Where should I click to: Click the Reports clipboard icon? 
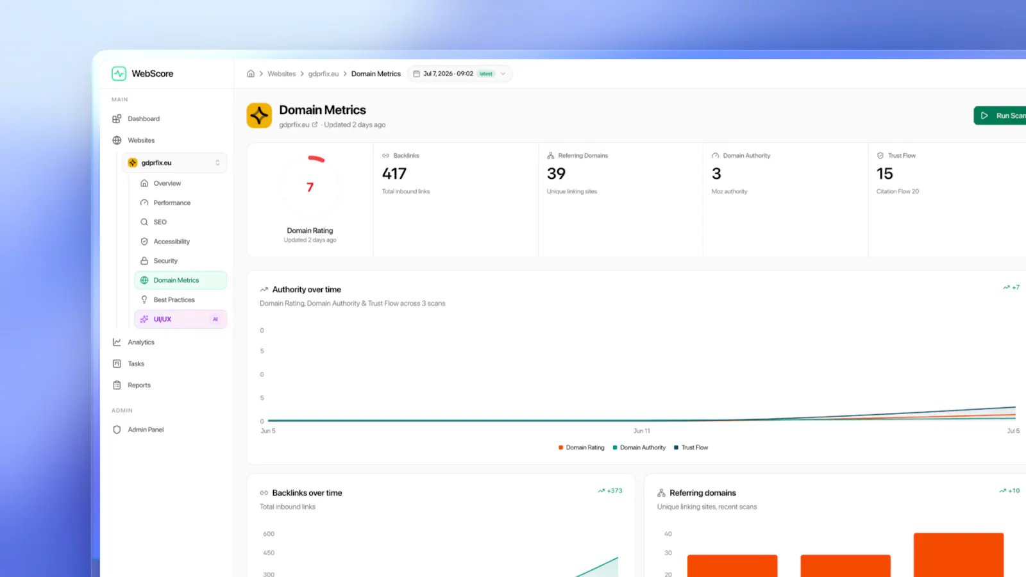[117, 385]
